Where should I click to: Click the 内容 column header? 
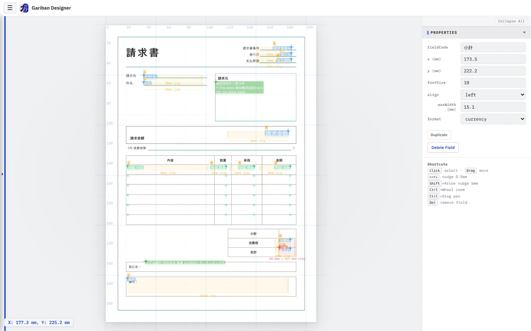tap(170, 160)
